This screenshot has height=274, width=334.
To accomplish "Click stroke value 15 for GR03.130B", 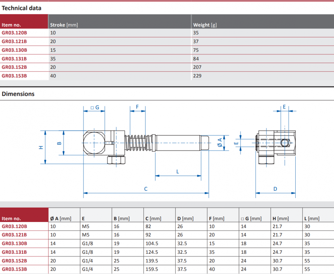I will pos(53,50).
